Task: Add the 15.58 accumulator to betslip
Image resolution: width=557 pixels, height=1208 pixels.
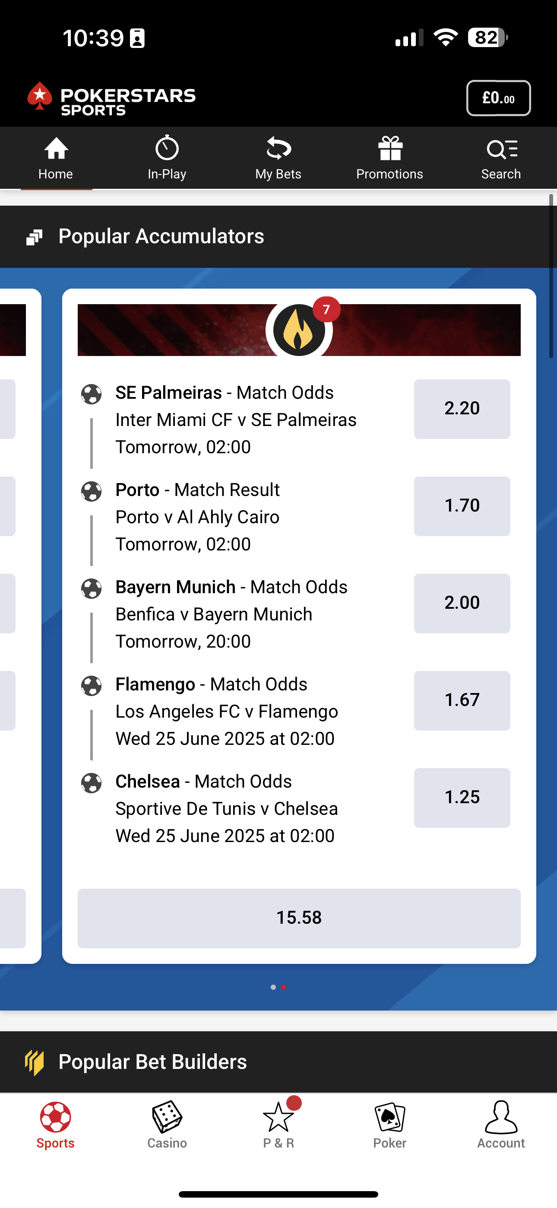Action: 299,918
